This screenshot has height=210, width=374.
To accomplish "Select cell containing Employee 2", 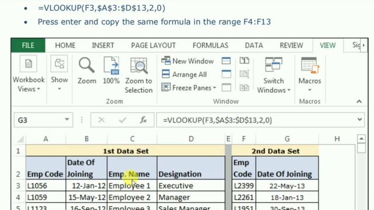I will 132,197.
